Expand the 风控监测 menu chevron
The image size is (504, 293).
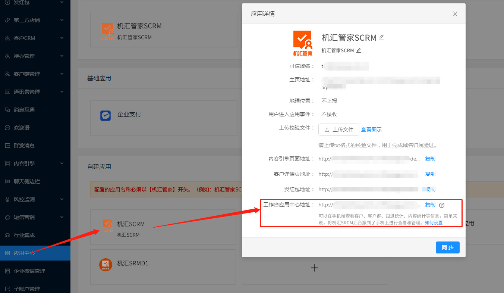[62, 199]
